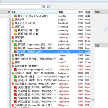Click the year 1999 in the hedpanico row
108x108 pixels.
pos(80,80)
